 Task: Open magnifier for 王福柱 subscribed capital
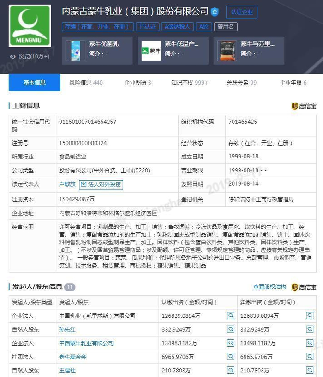pyautogui.click(x=231, y=370)
